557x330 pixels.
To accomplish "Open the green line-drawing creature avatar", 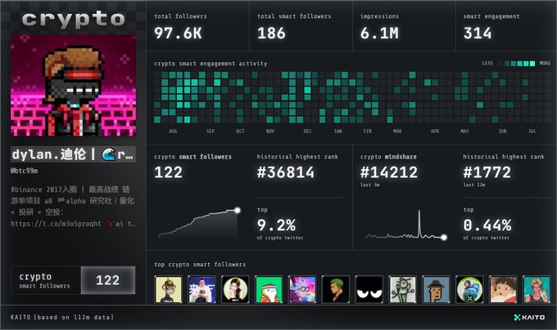I will (x=402, y=290).
